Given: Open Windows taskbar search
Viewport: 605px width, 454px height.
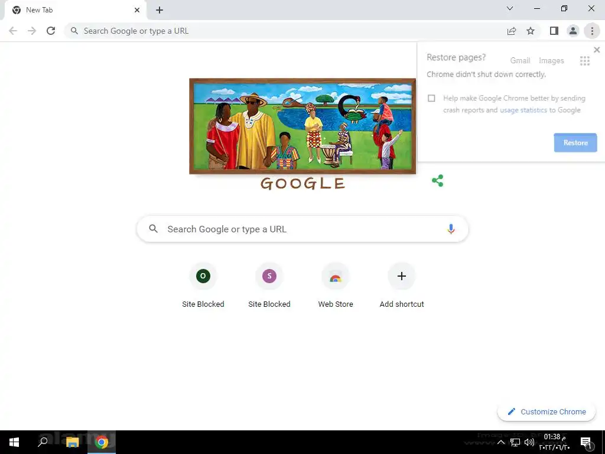Looking at the screenshot, I should [x=43, y=442].
